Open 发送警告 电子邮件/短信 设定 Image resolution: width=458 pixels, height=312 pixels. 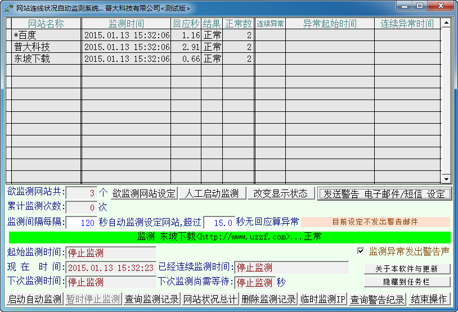click(x=384, y=193)
